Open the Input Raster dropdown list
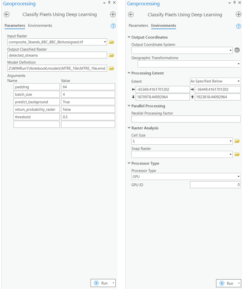The image size is (242, 289). tap(105, 42)
